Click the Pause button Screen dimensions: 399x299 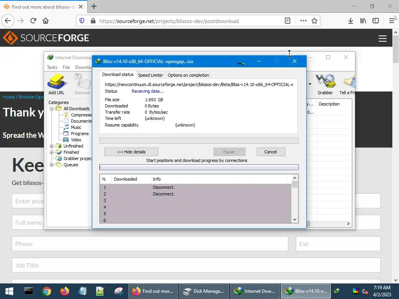(x=229, y=152)
